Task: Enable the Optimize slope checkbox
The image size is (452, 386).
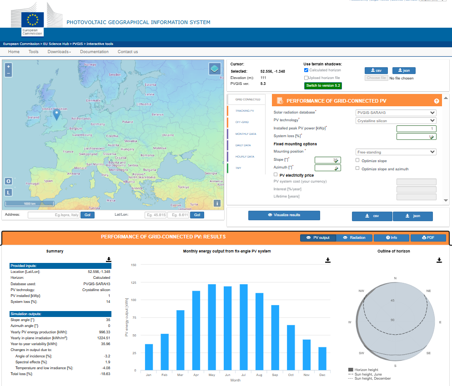Action: [x=357, y=160]
